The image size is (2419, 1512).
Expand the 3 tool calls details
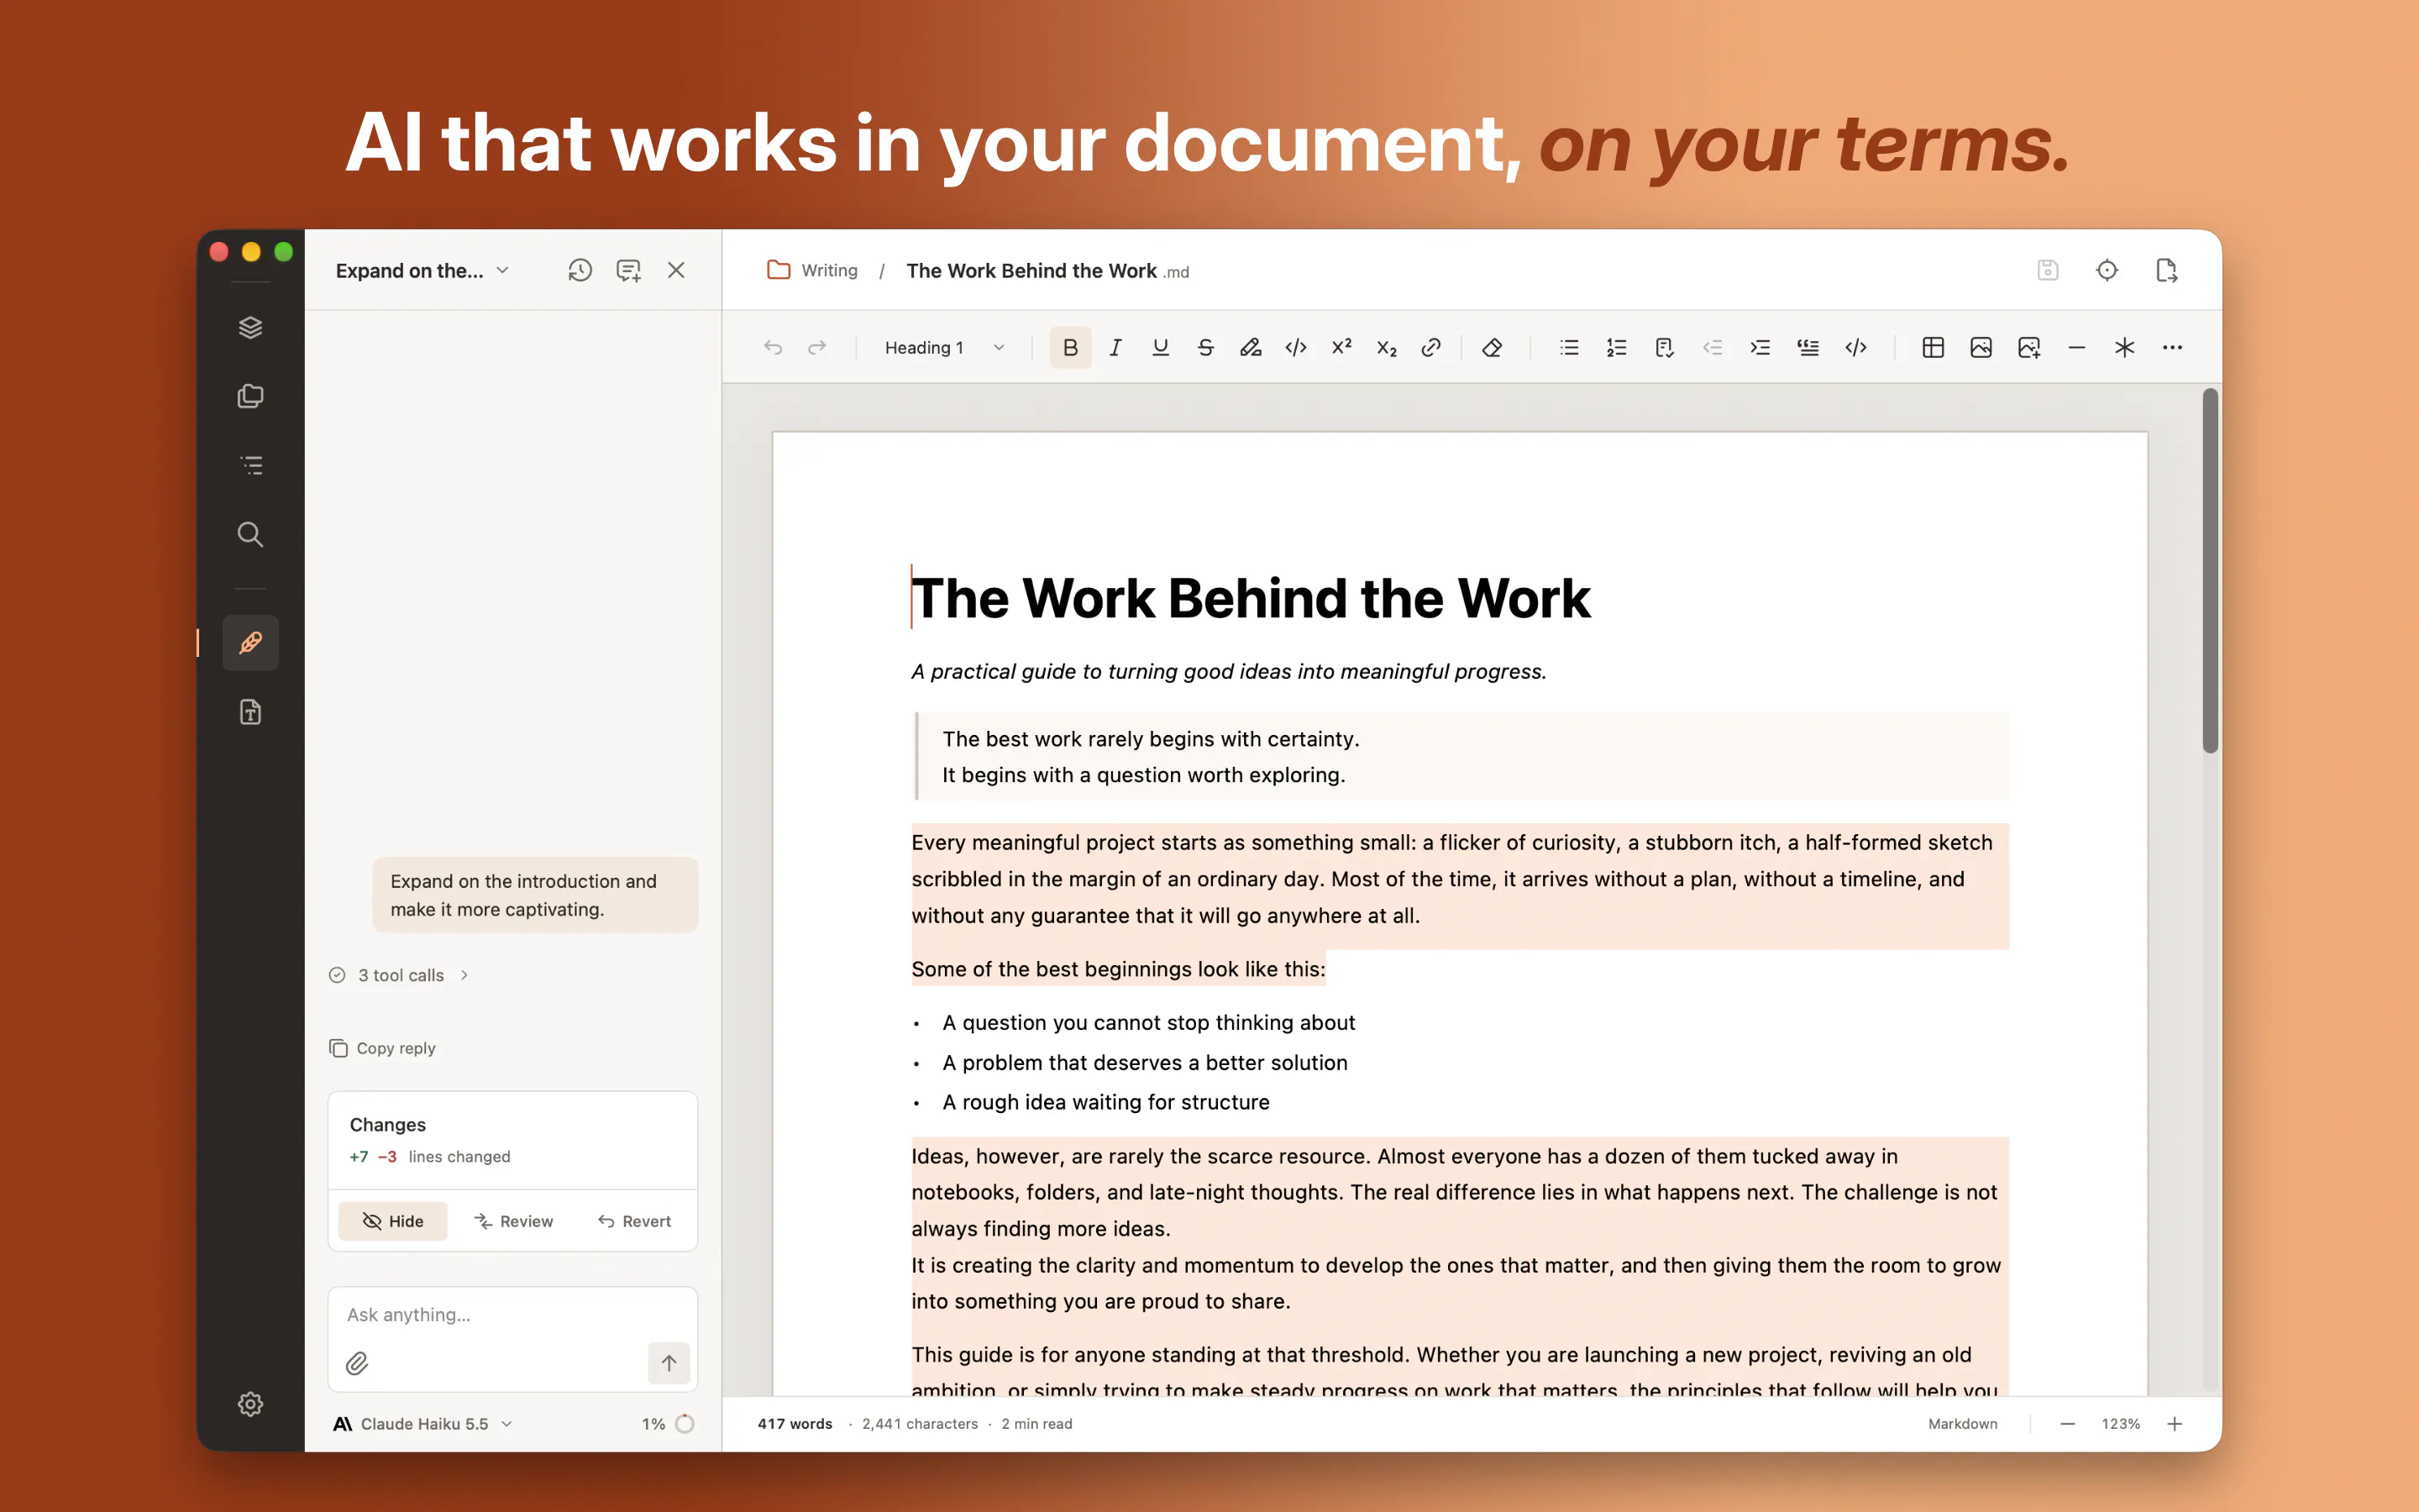click(x=400, y=975)
